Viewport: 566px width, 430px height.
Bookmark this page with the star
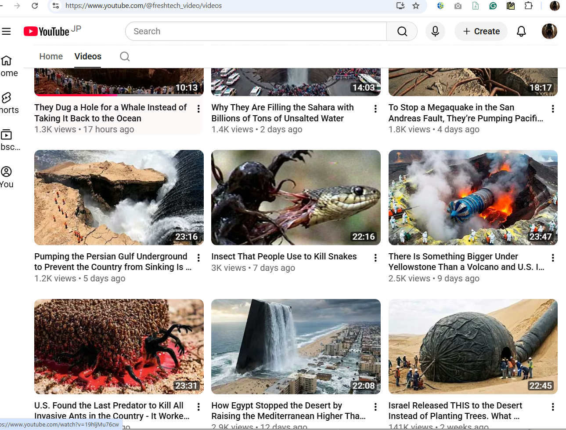coord(416,6)
